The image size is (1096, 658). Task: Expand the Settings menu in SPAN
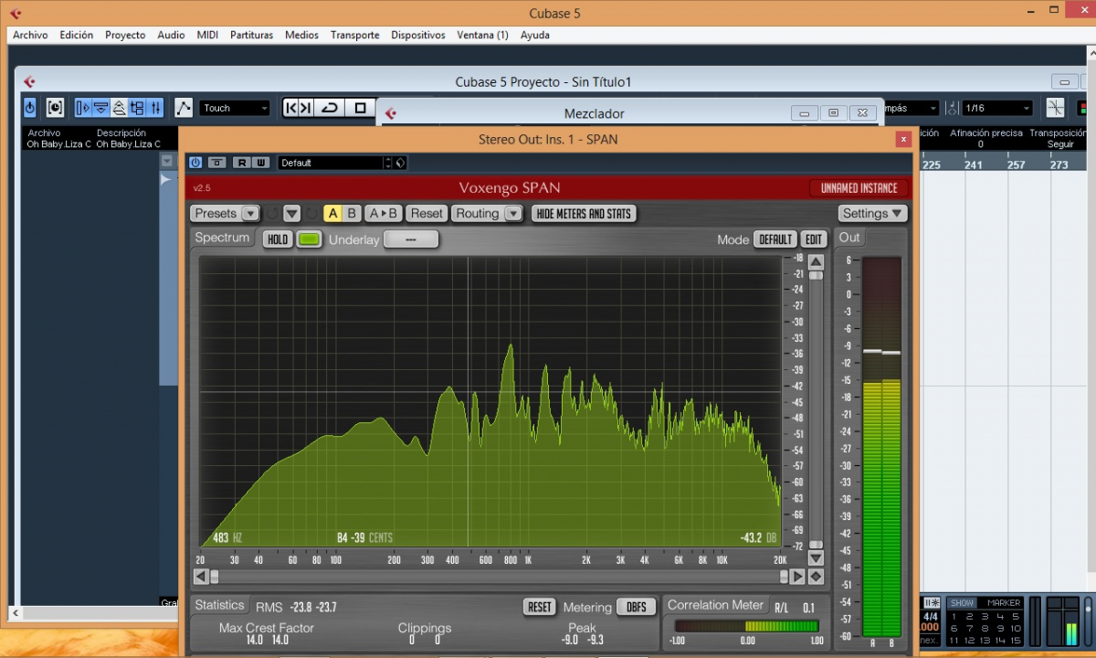coord(872,214)
